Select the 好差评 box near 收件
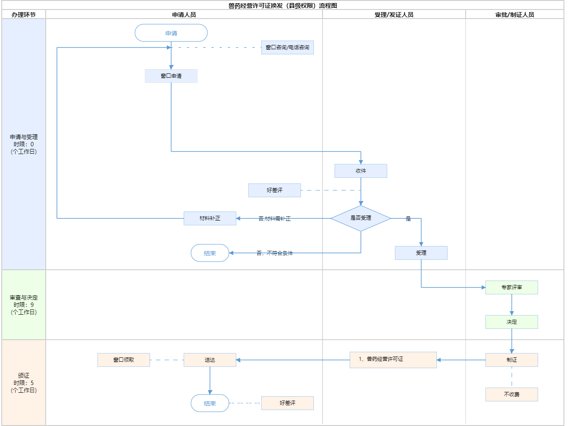The height and width of the screenshot is (426, 573). tap(274, 190)
